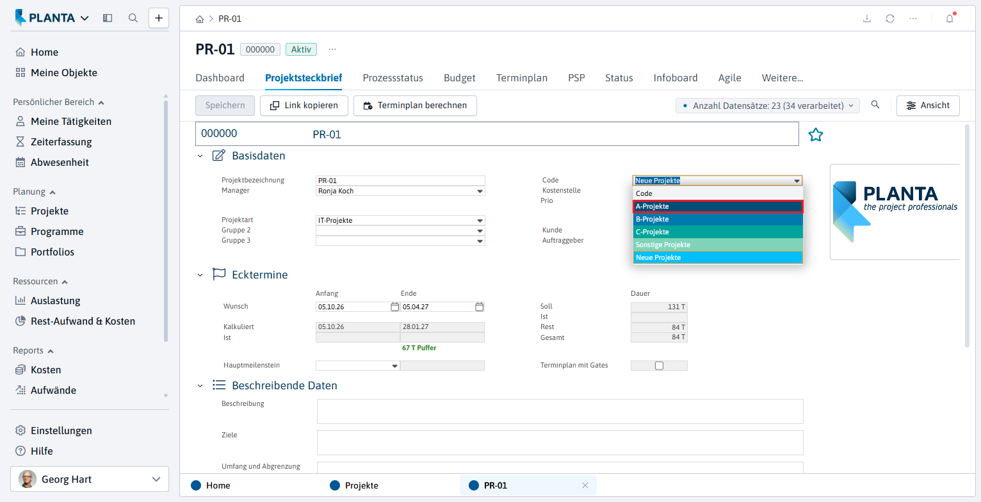Go to the home breadcrumb icon

point(200,19)
